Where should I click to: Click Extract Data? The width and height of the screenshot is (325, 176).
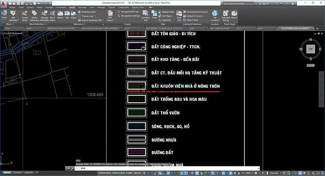tap(191, 20)
